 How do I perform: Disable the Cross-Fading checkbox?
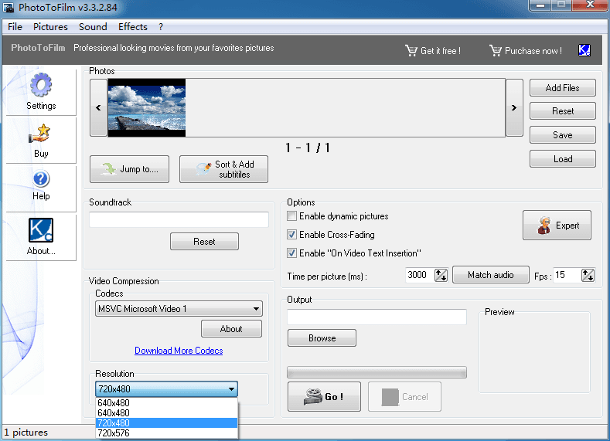(292, 235)
